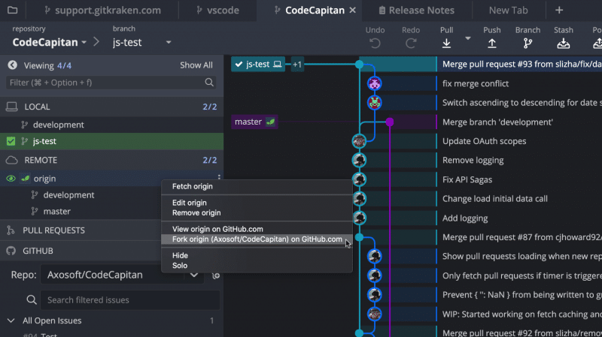The width and height of the screenshot is (602, 337).
Task: Collapse the All Open Issues group
Action: (11, 320)
